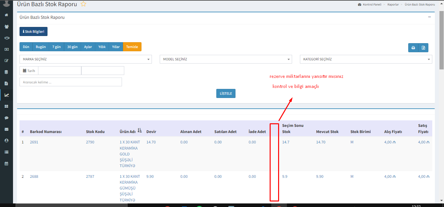Mark the page as favorite with the star
Screen dimensions: 444x207
(x=84, y=4)
